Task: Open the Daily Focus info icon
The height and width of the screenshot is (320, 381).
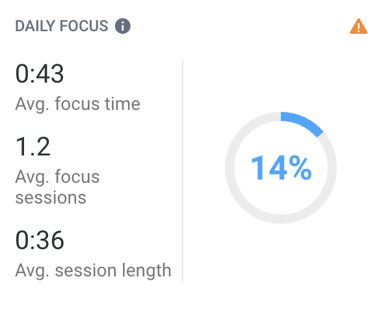Action: [123, 26]
